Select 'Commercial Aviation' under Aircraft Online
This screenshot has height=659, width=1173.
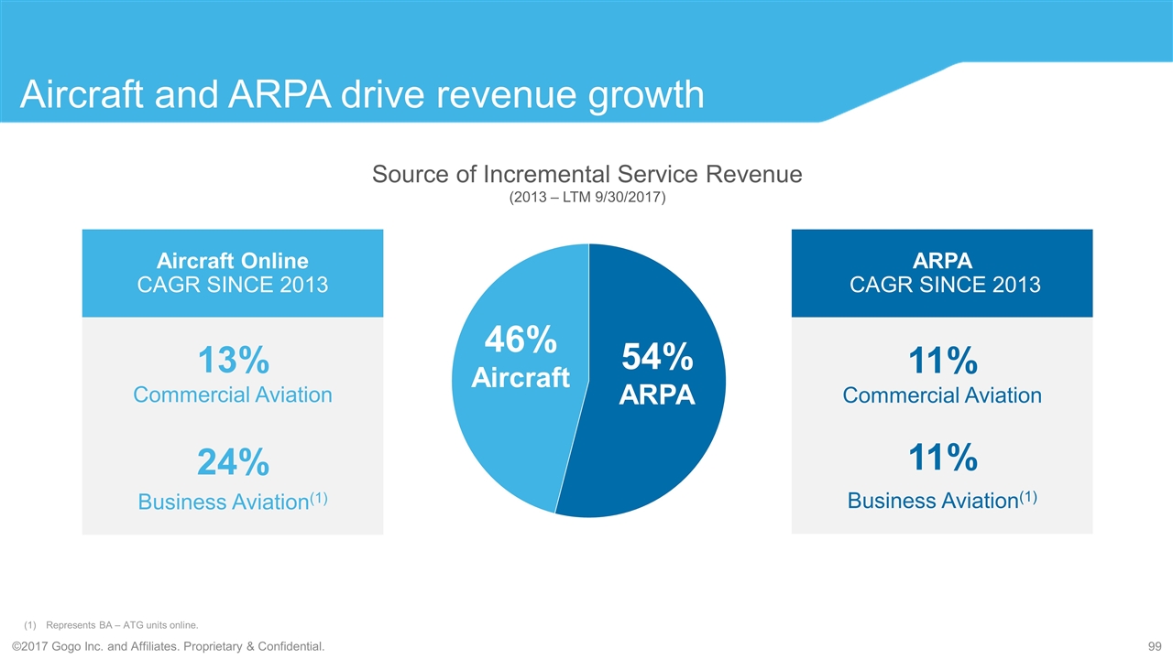pyautogui.click(x=233, y=394)
